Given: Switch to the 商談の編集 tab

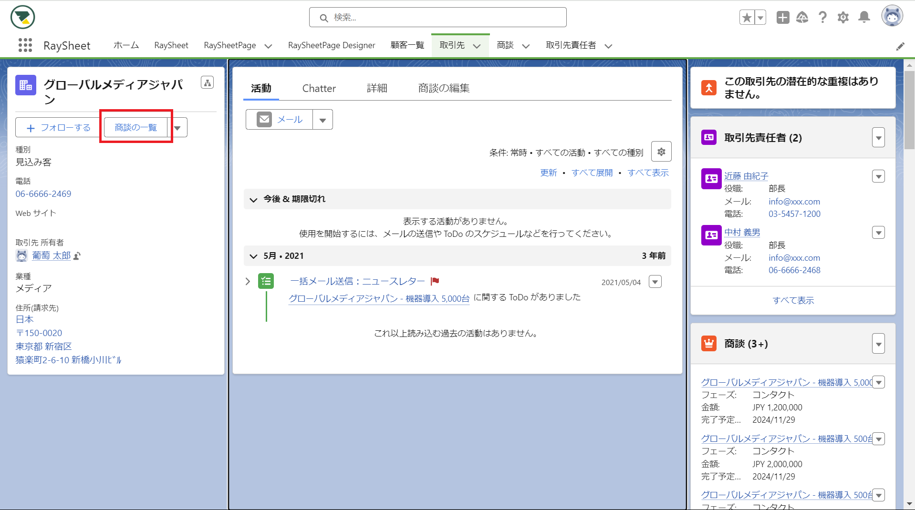Looking at the screenshot, I should (x=444, y=88).
